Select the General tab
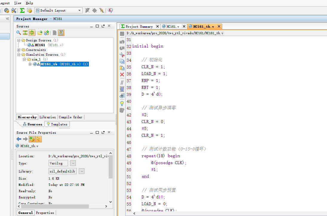The height and width of the screenshot is (216, 327). tap(25, 213)
